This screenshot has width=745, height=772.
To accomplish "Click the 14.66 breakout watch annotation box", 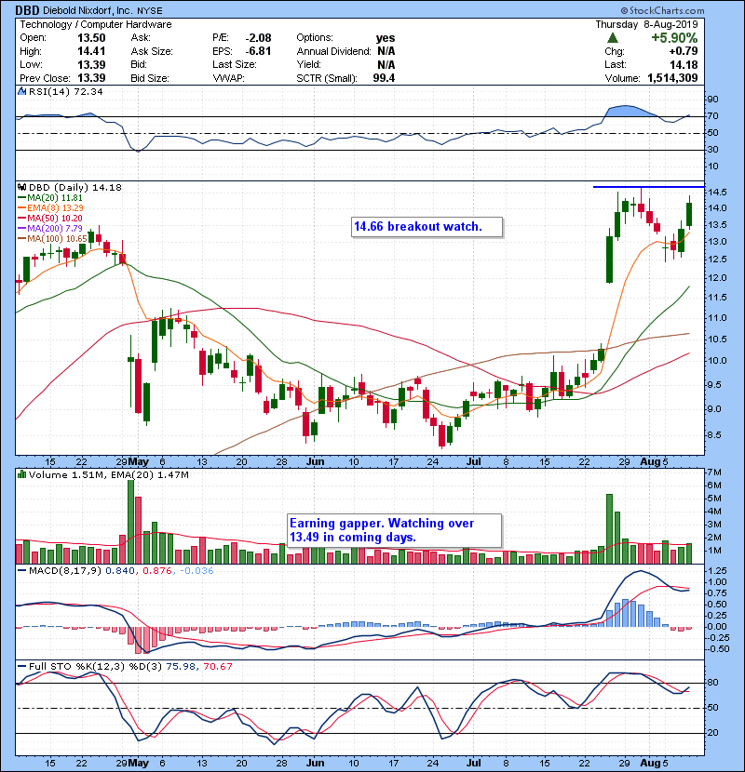I will pos(427,227).
